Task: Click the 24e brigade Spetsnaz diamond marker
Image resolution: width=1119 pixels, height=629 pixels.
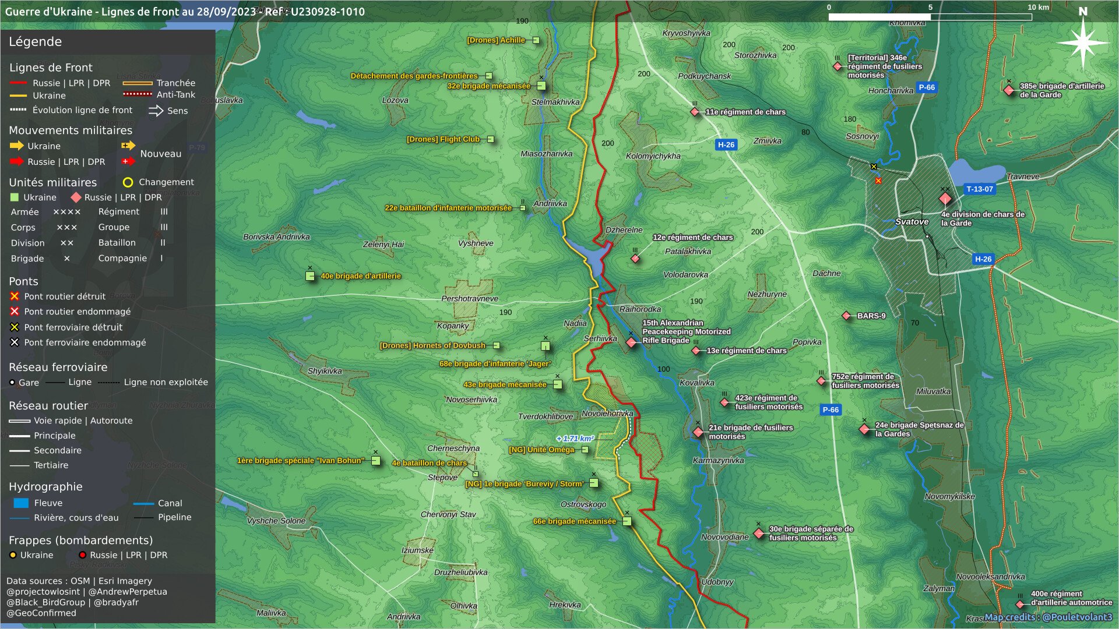Action: 864,429
